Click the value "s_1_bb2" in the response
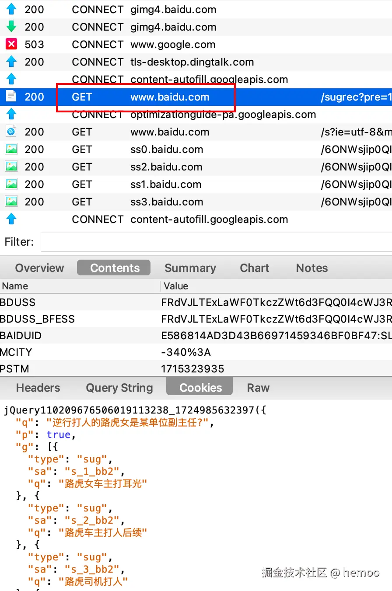The width and height of the screenshot is (392, 591). pos(91,471)
